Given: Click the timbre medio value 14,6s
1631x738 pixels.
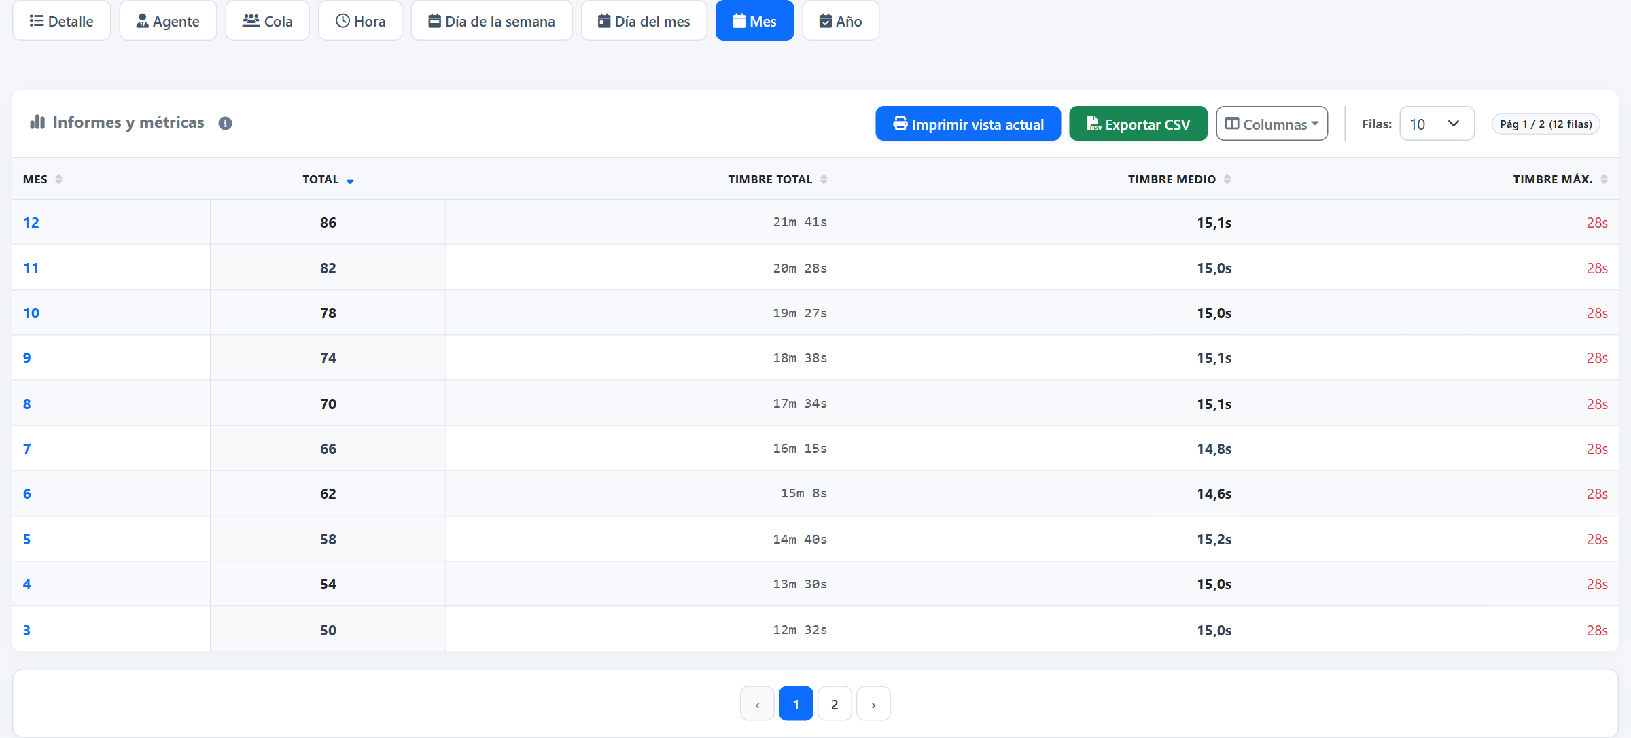Looking at the screenshot, I should [1214, 494].
